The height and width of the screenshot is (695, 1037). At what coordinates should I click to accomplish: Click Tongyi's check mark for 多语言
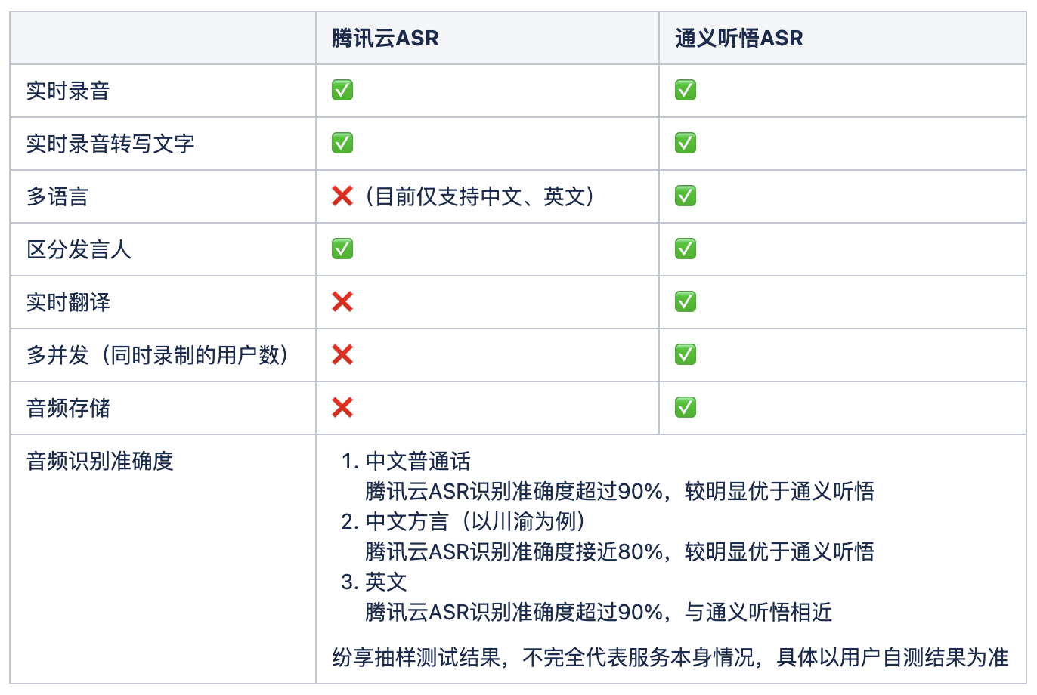686,196
